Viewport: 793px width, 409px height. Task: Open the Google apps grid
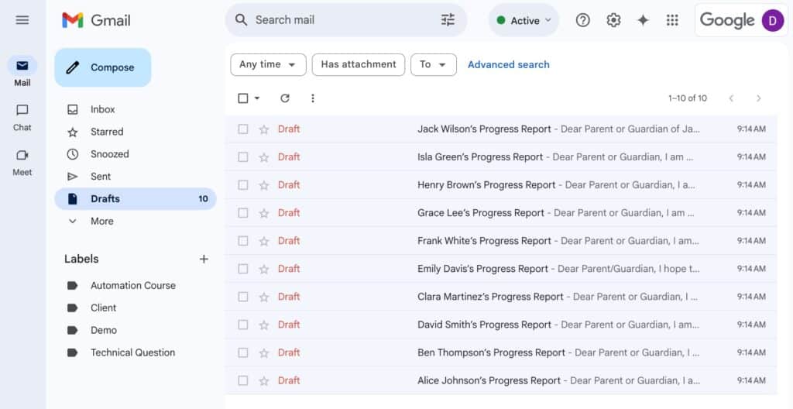pos(672,21)
